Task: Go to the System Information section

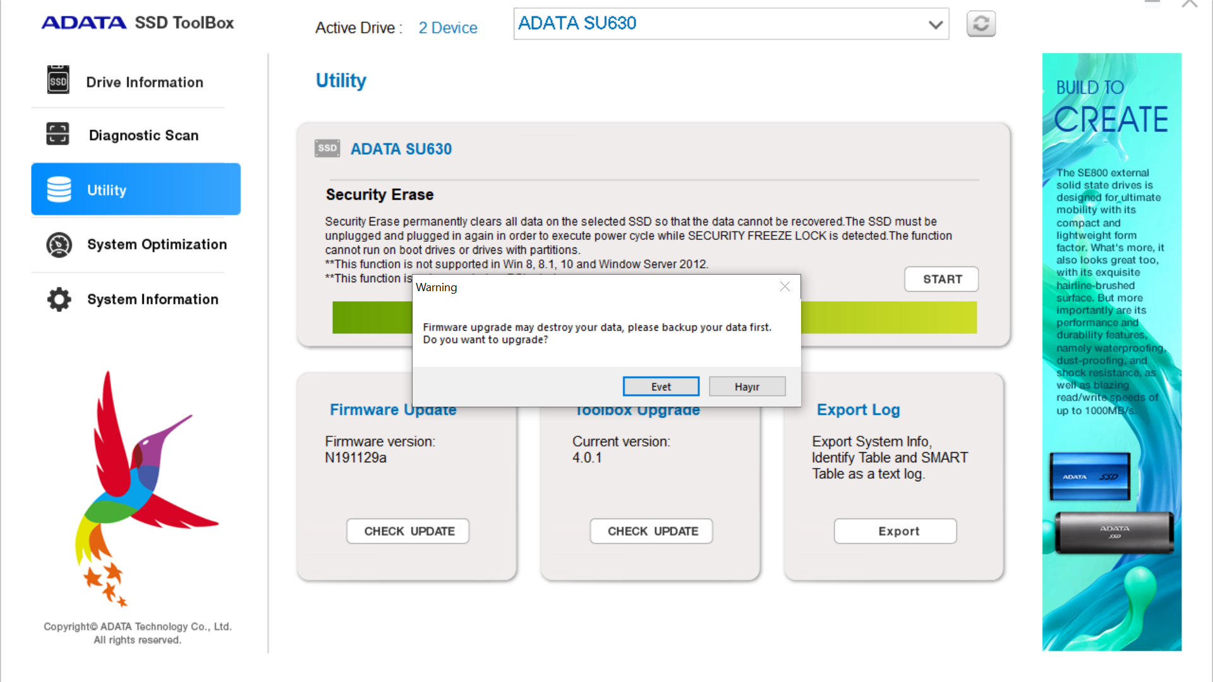Action: (x=152, y=299)
